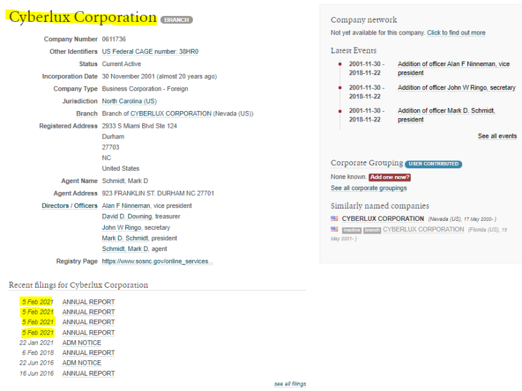Image resolution: width=522 pixels, height=391 pixels.
Task: Open 22 Jun 2016 ADM NOTICE filing
Action: point(82,363)
